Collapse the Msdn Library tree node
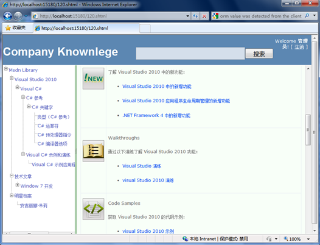 pyautogui.click(x=6, y=68)
